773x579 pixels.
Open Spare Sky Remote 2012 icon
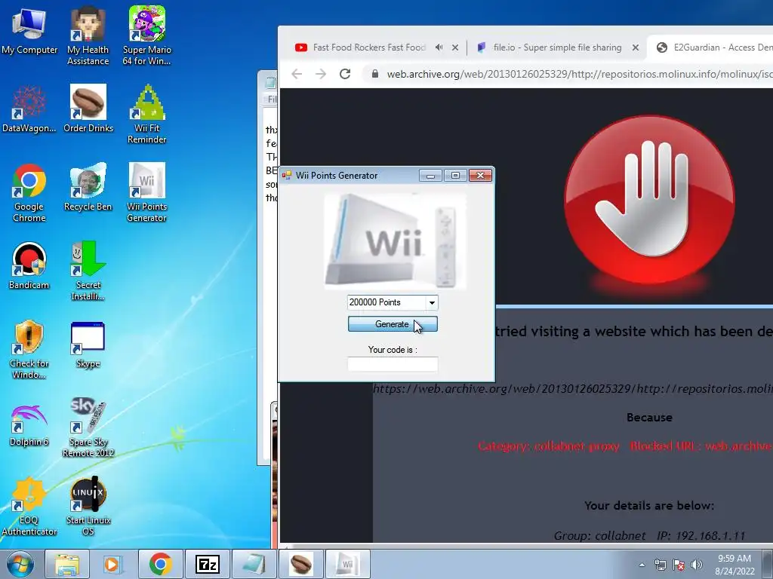tap(88, 427)
